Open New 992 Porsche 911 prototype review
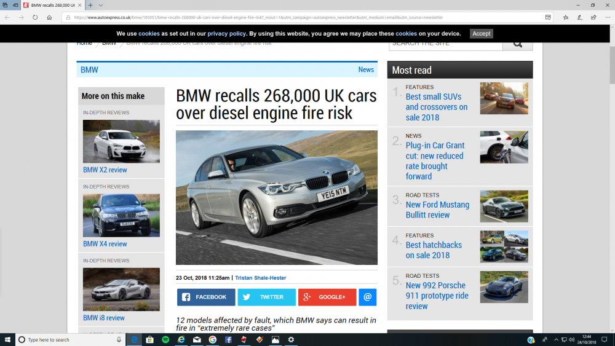Viewport: 615px width, 346px height. 437,296
